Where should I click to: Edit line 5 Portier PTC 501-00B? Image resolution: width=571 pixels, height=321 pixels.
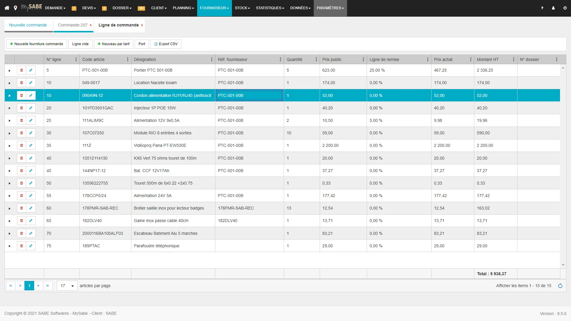[31, 70]
